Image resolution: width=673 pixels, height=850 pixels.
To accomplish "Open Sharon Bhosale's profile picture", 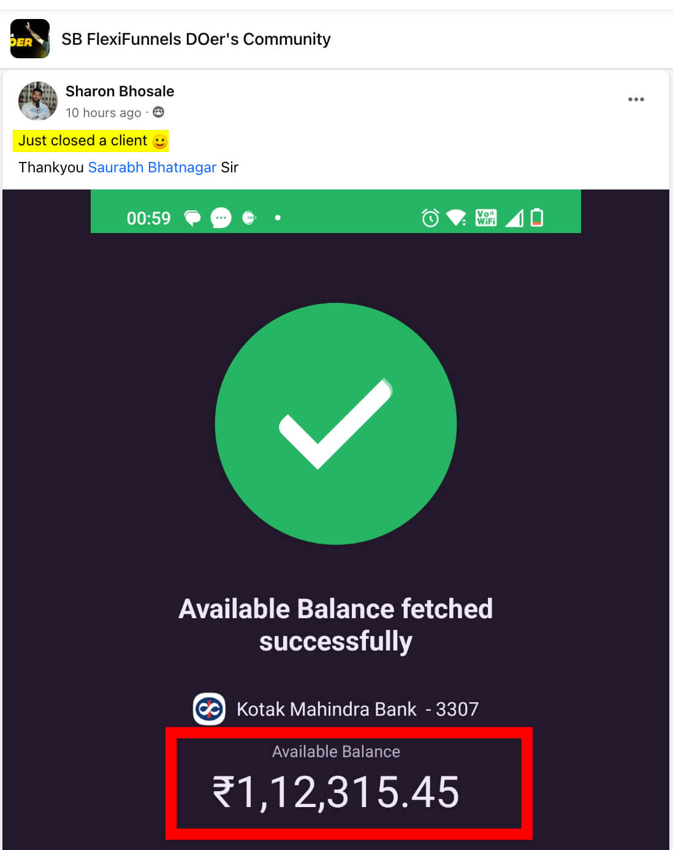I will point(38,101).
